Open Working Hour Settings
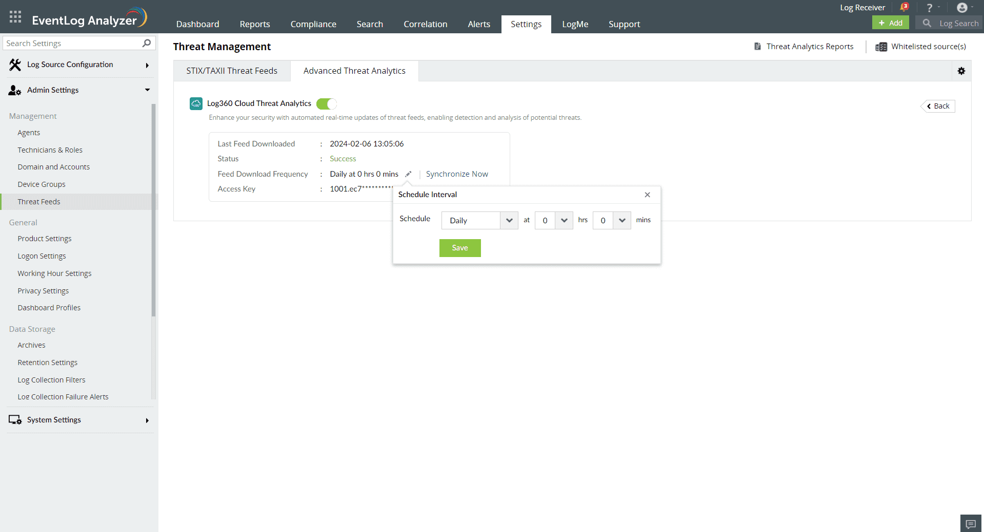The height and width of the screenshot is (532, 984). [54, 273]
